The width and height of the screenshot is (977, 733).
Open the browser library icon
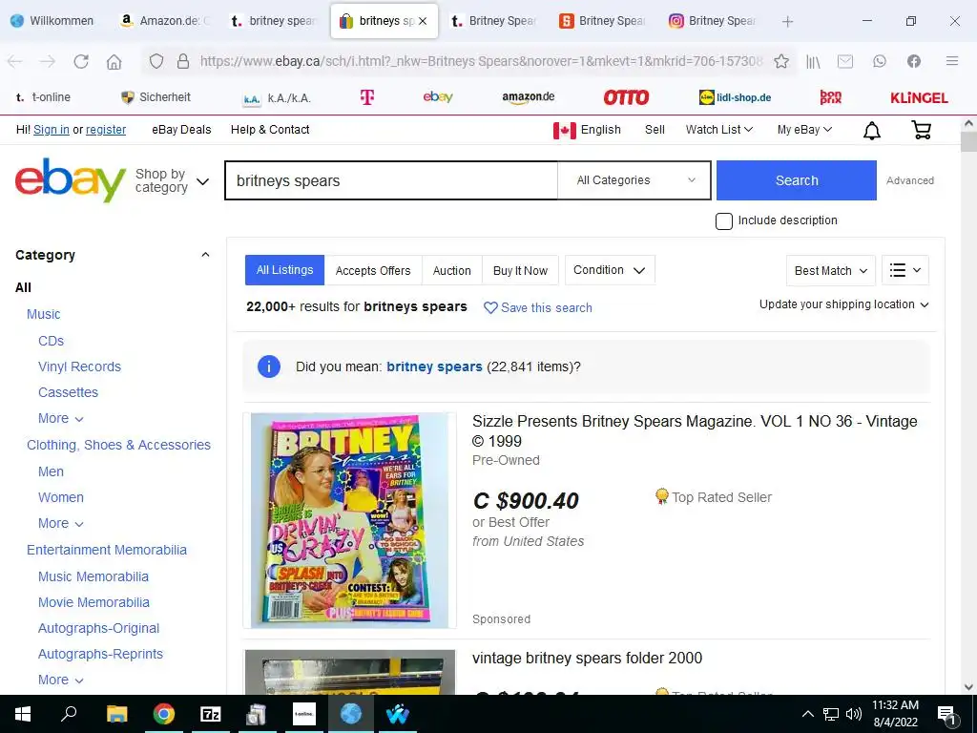(x=813, y=61)
